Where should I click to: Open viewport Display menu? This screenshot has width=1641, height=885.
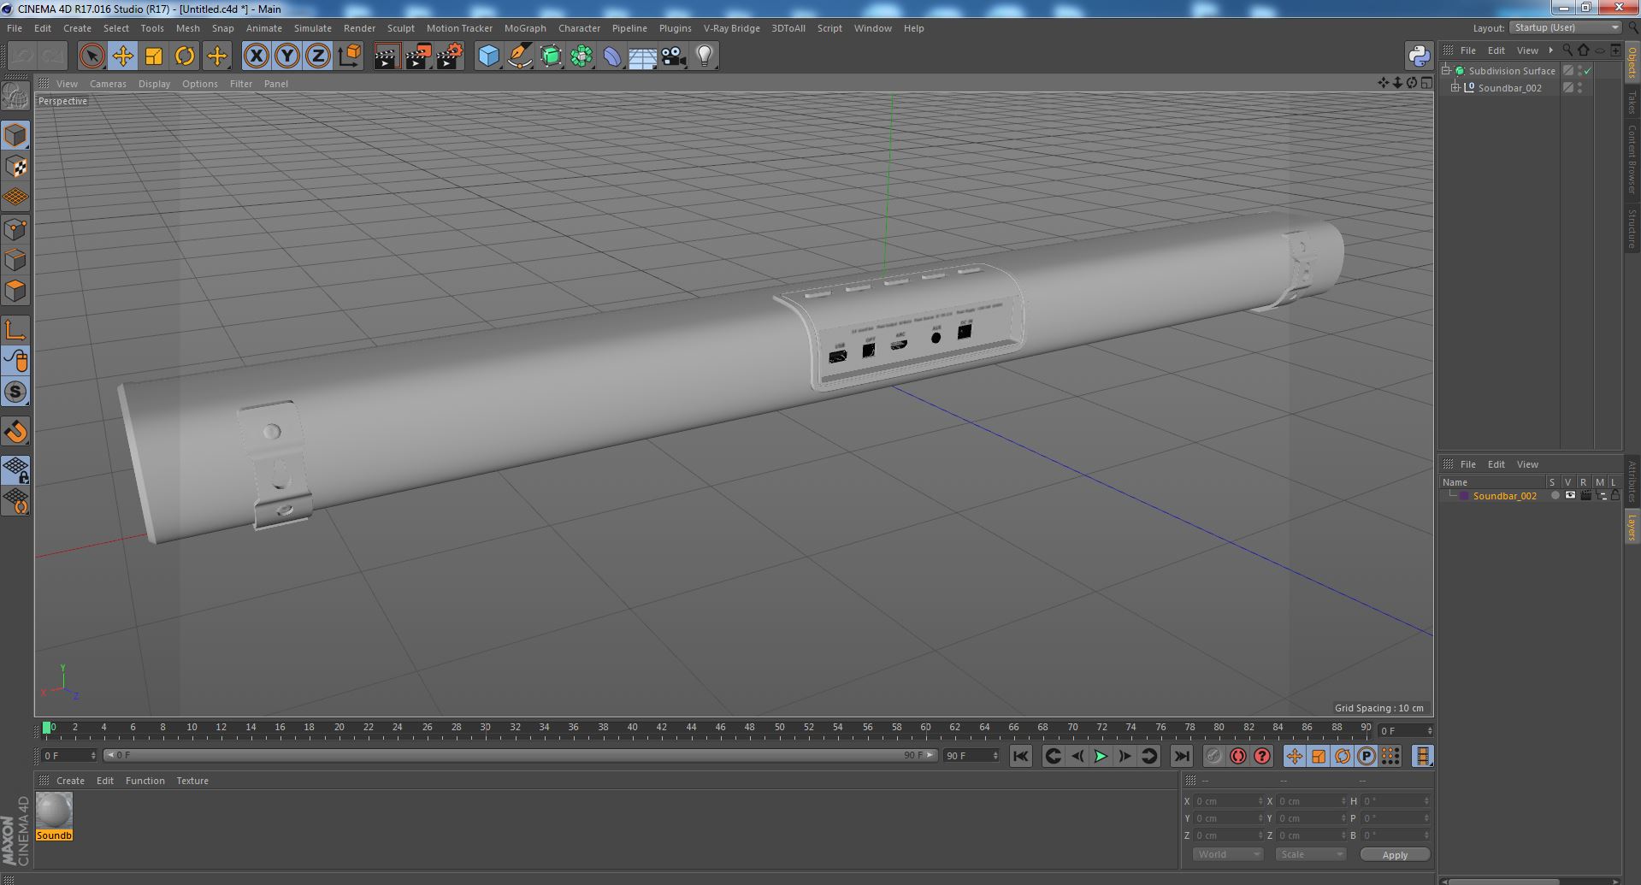coord(154,84)
